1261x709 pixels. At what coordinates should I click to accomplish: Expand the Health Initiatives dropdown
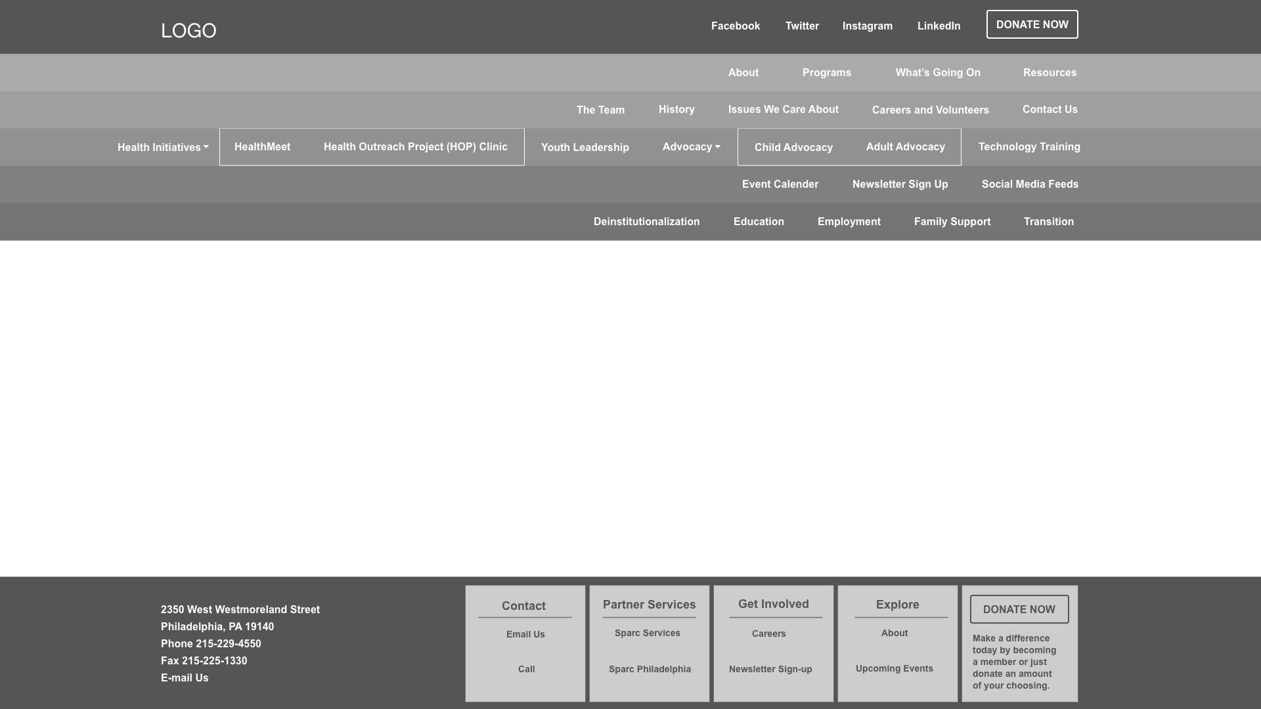click(x=163, y=148)
